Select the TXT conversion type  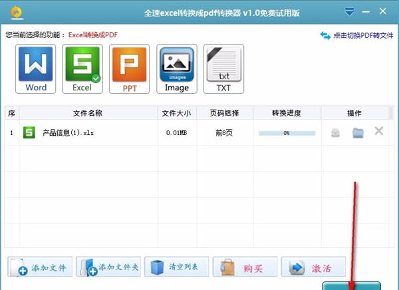(x=223, y=69)
